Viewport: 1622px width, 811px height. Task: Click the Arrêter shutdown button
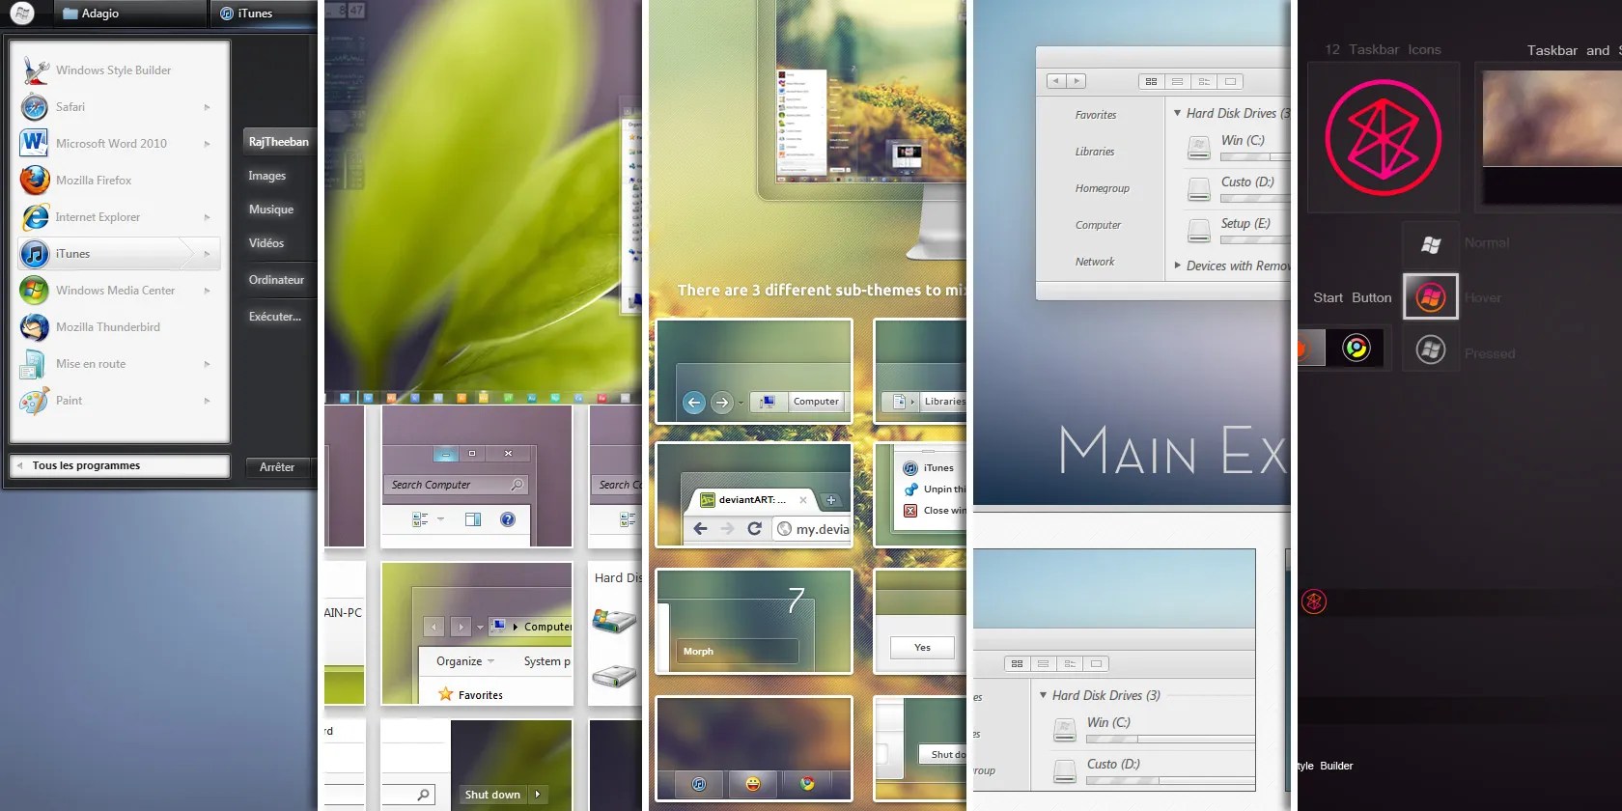point(277,467)
